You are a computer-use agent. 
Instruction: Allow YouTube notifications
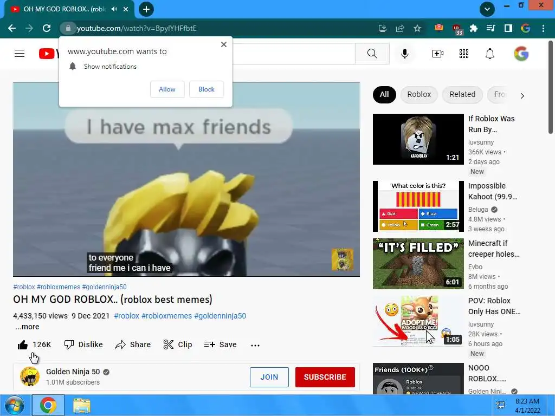[167, 89]
